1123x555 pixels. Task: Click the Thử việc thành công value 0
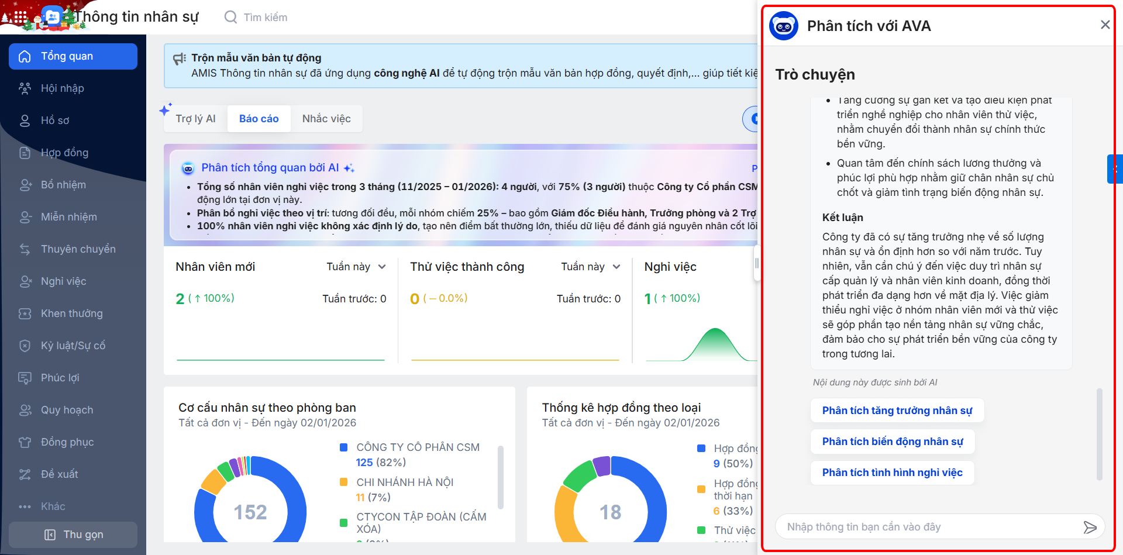[x=415, y=299]
